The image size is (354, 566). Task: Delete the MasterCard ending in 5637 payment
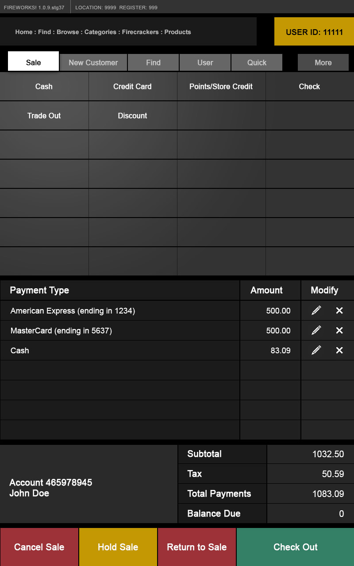(x=339, y=330)
